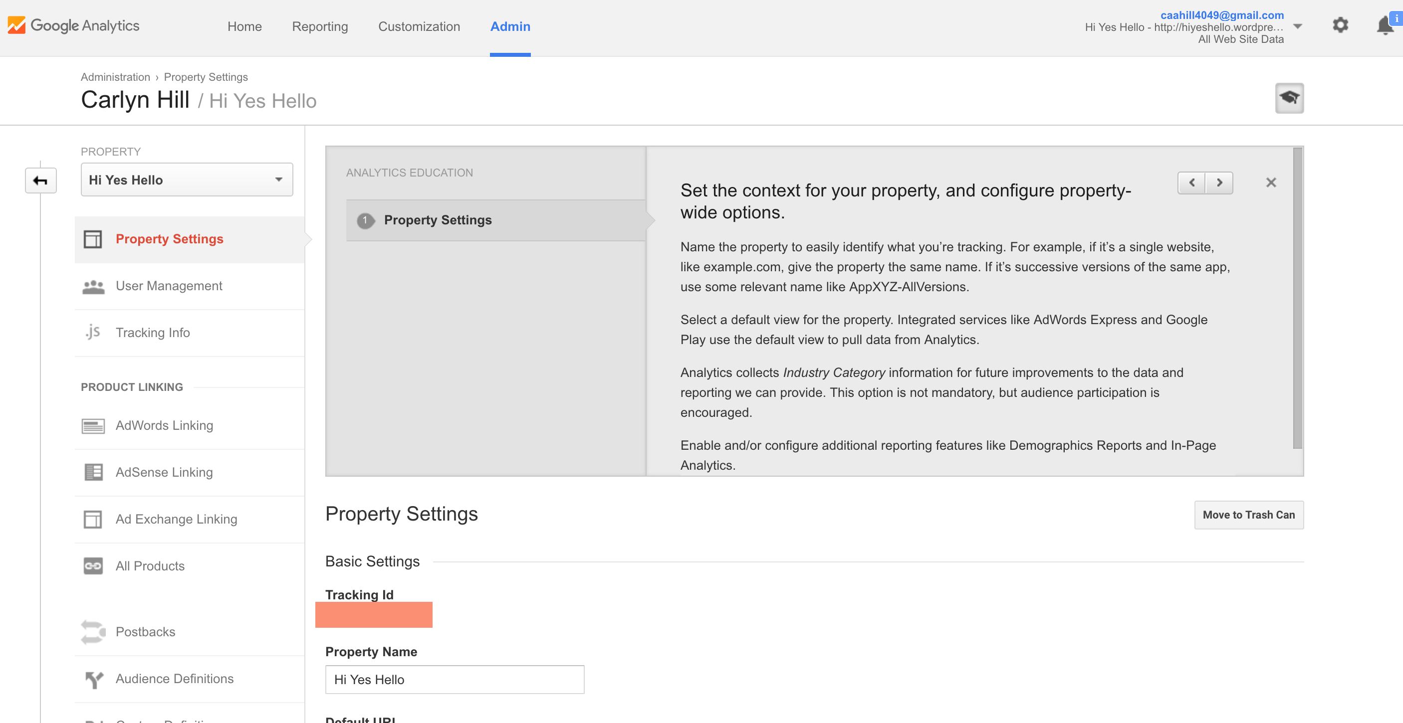Open User Management

click(x=190, y=286)
